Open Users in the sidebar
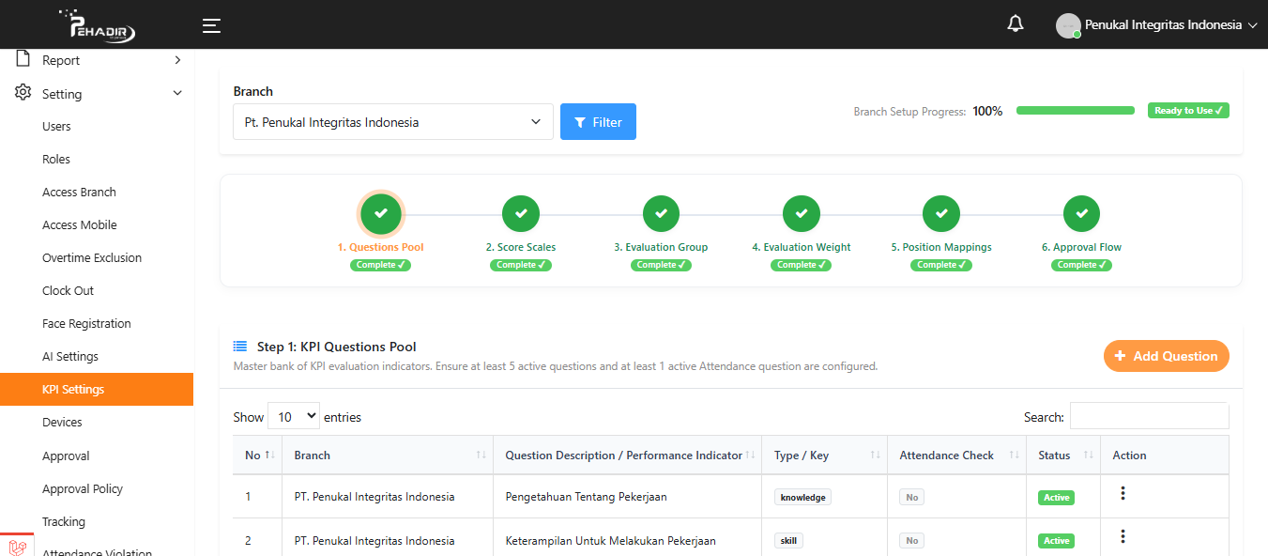This screenshot has height=556, width=1268. point(56,126)
